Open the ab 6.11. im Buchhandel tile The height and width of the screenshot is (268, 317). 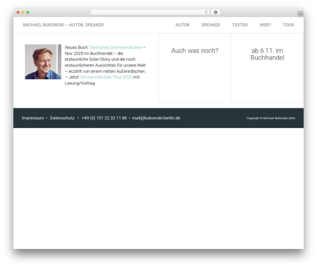tap(268, 68)
